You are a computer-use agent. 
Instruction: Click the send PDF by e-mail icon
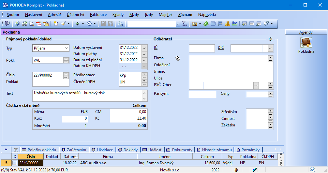(46, 24)
